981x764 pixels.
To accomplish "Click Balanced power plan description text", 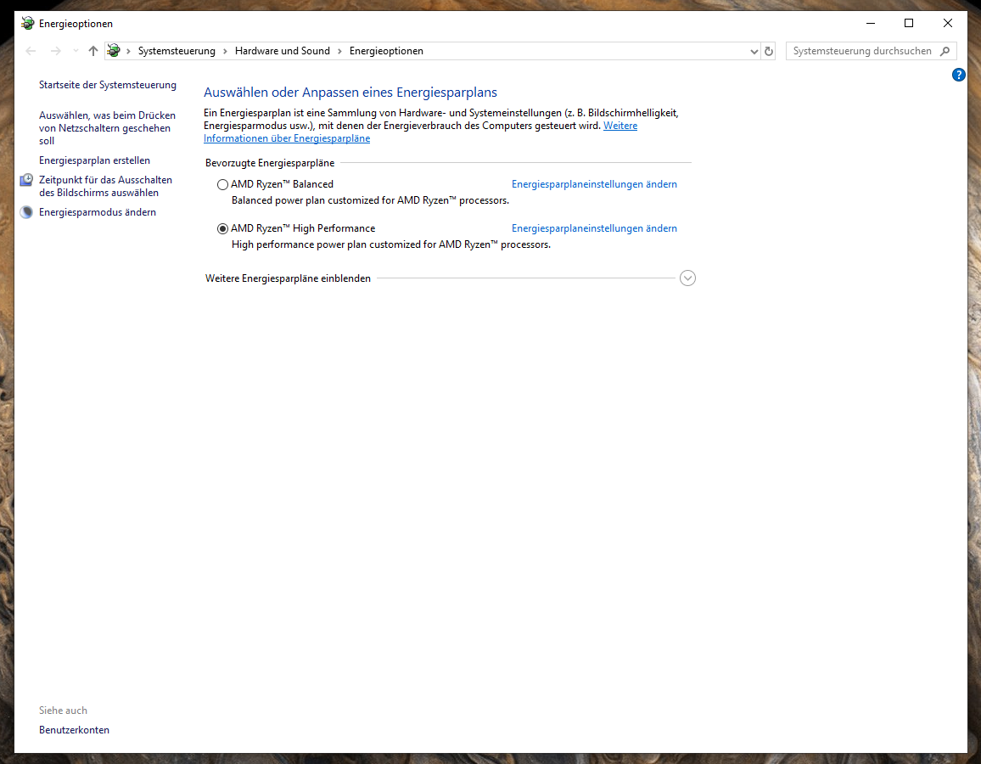I will 370,200.
